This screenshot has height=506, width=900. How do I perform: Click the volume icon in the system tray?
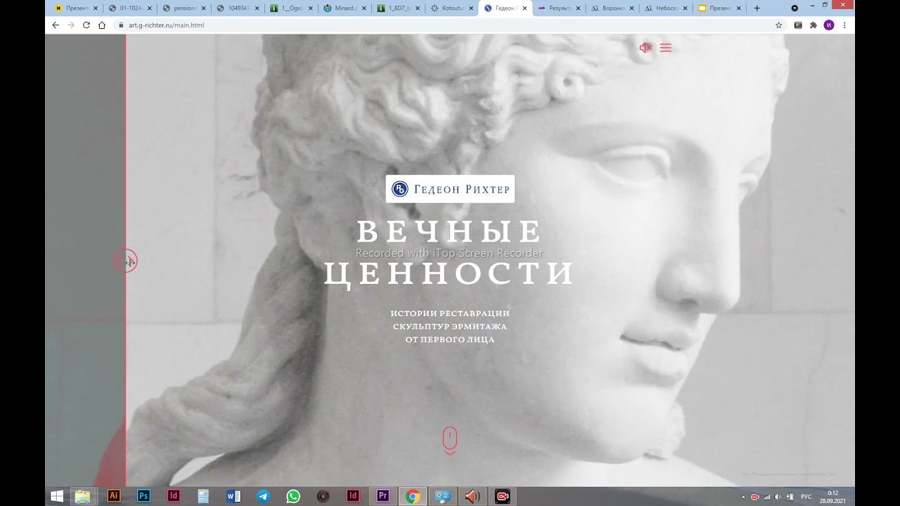coord(778,497)
